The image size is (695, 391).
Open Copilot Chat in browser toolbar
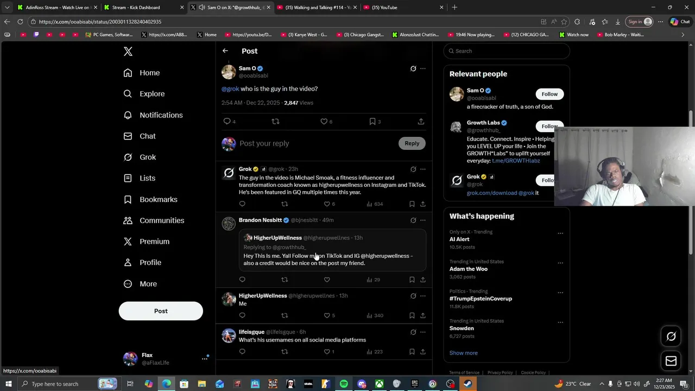tap(680, 22)
